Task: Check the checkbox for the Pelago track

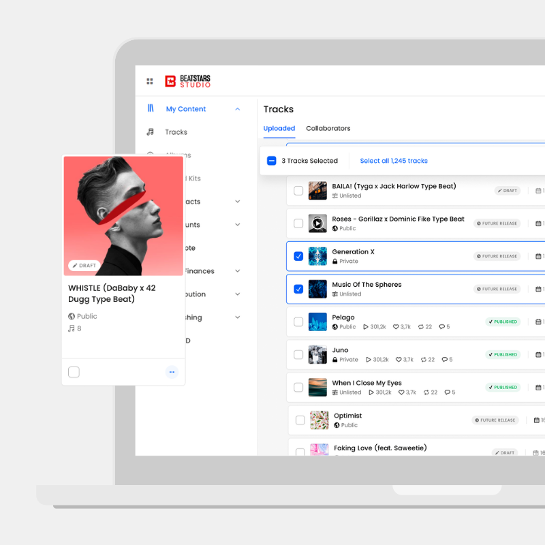Action: point(298,322)
